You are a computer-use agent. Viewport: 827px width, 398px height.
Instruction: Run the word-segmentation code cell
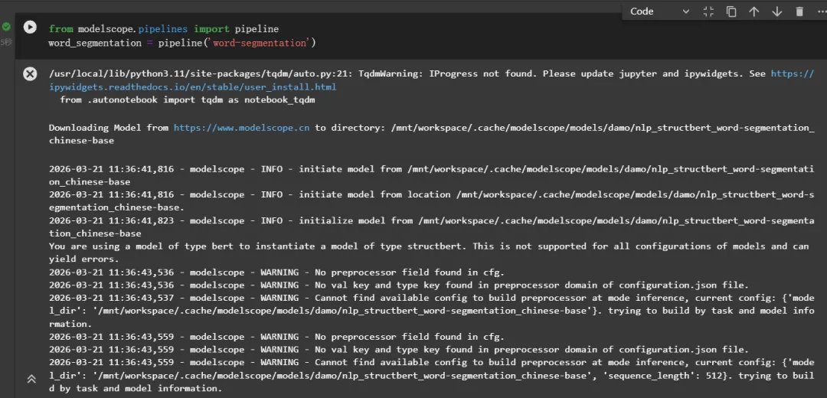click(x=30, y=28)
